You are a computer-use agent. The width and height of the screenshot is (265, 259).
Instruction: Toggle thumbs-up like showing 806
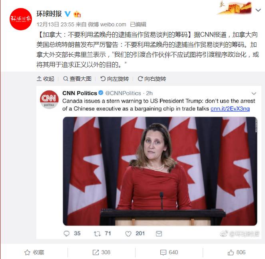pyautogui.click(x=237, y=253)
